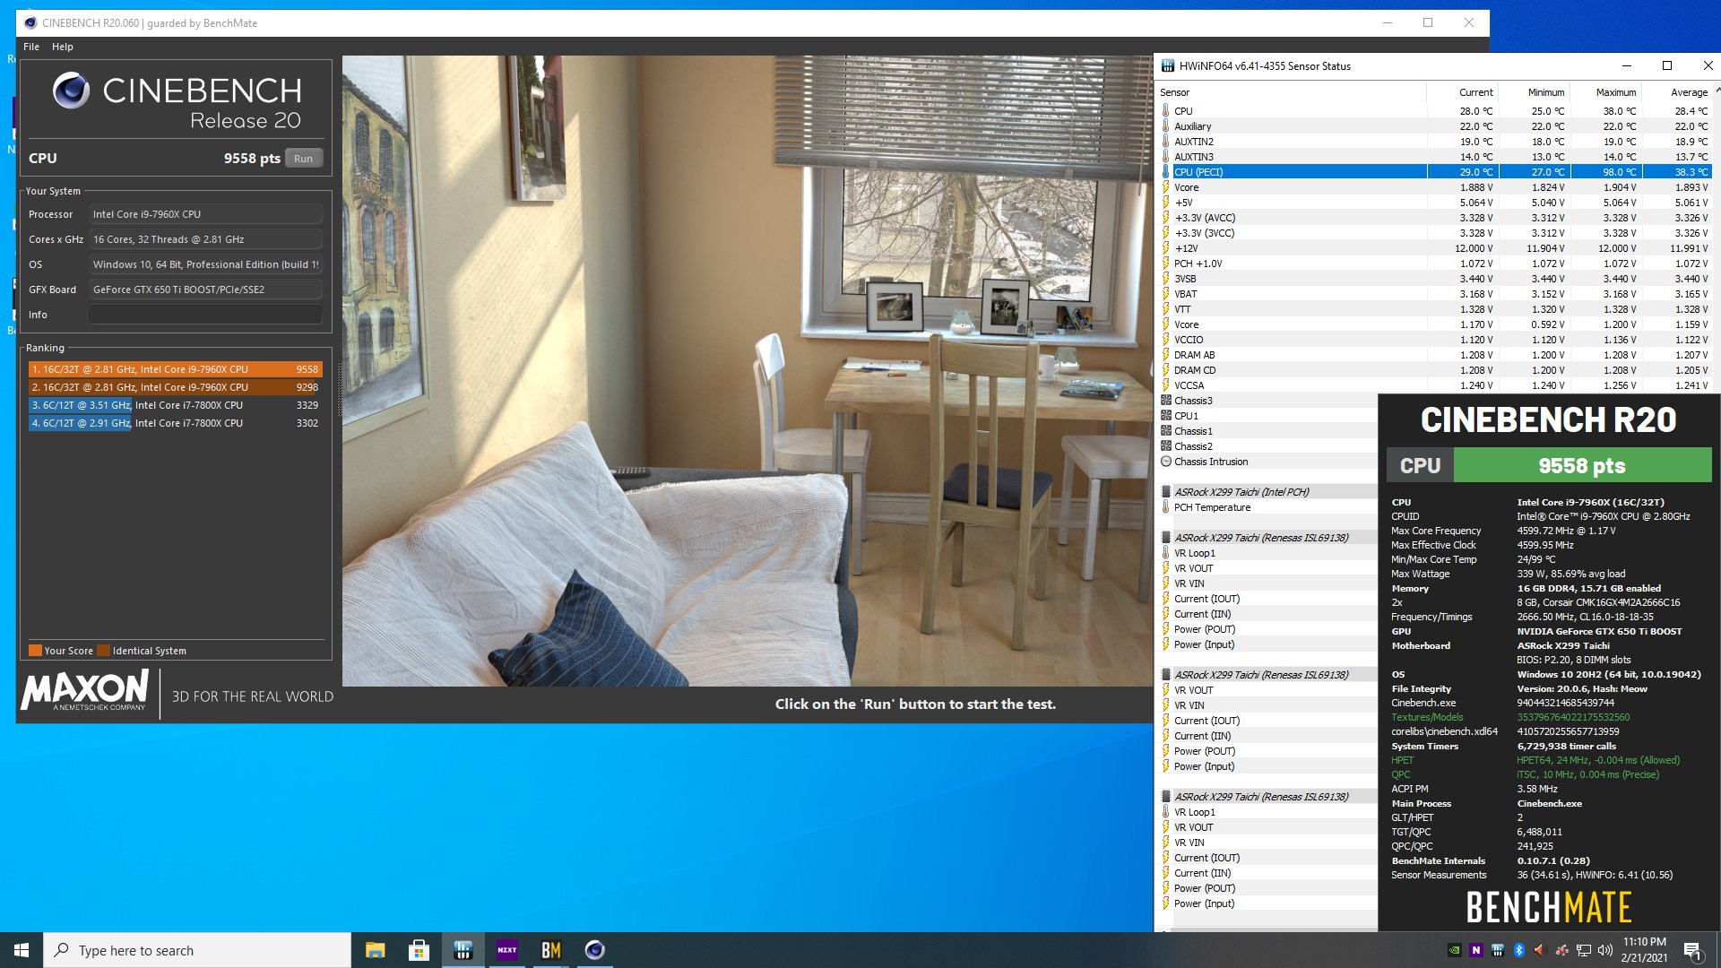Viewport: 1721px width, 968px height.
Task: Select ranking entry 3 i7-7800X at 3.51 GHz
Action: coord(175,405)
